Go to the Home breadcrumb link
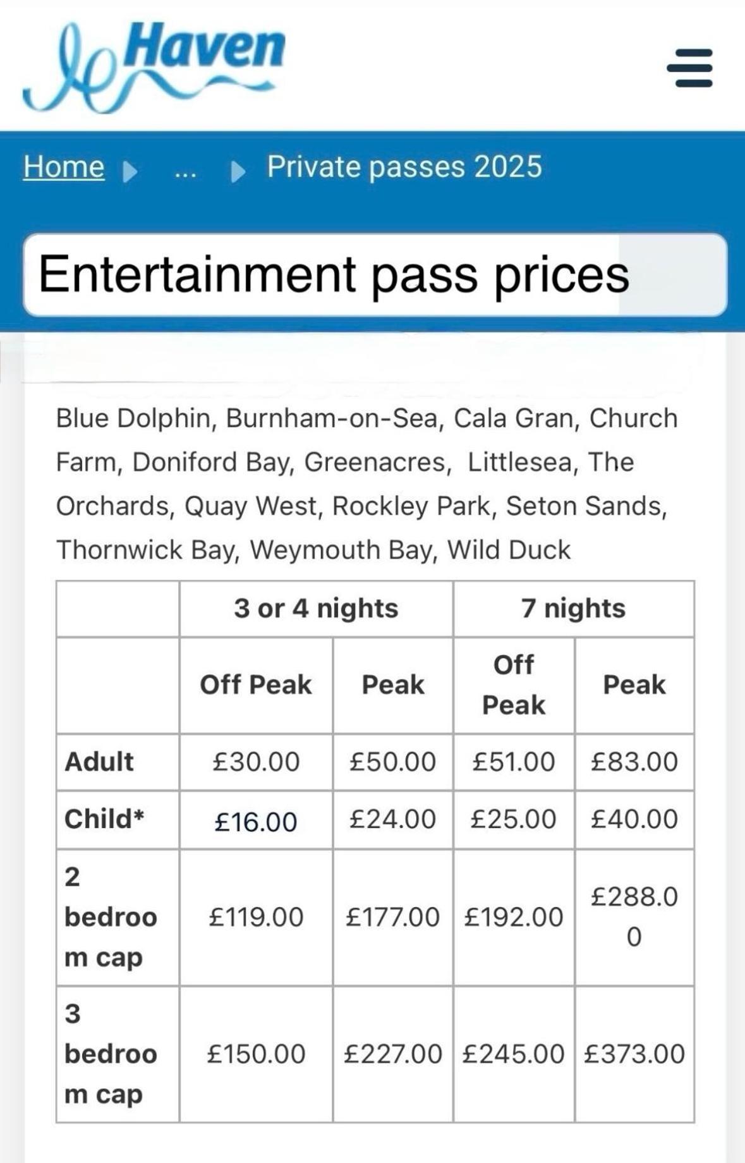The image size is (745, 1163). click(64, 167)
